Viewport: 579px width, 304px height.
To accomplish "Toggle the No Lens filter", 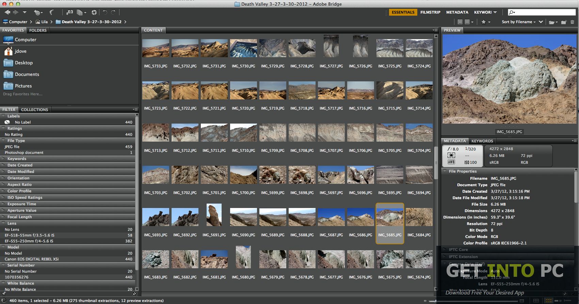I will [68, 229].
